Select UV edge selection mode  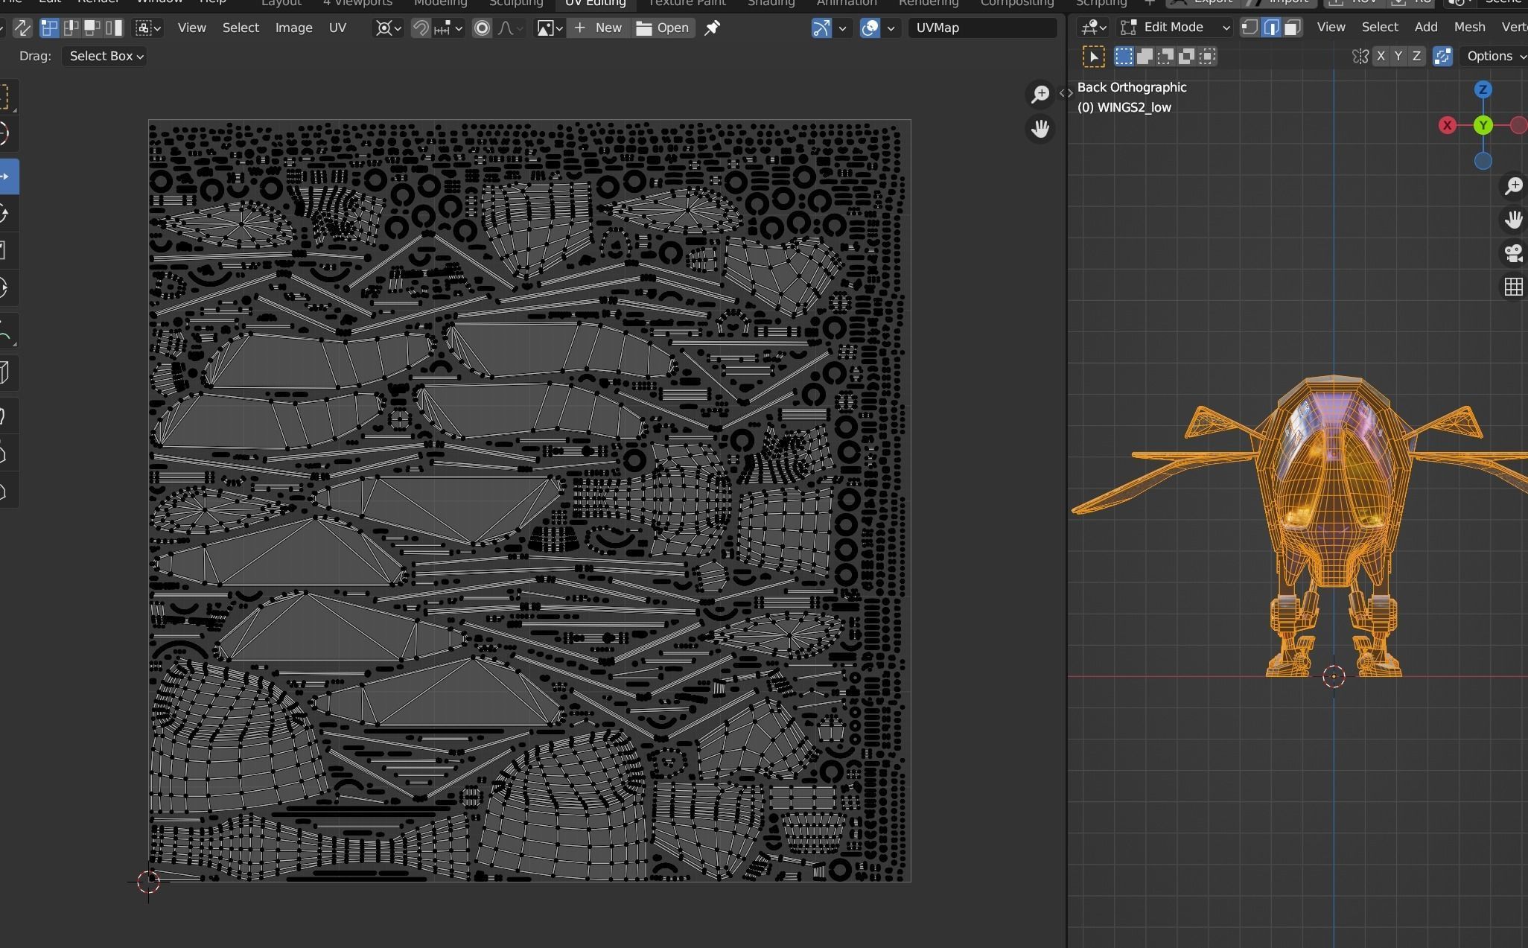(71, 28)
